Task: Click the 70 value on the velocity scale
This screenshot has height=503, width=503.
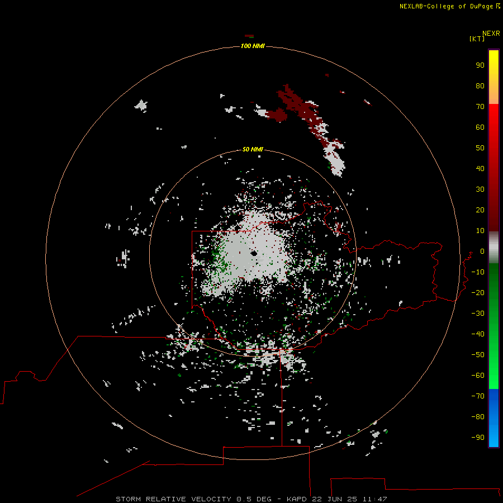Action: (480, 107)
